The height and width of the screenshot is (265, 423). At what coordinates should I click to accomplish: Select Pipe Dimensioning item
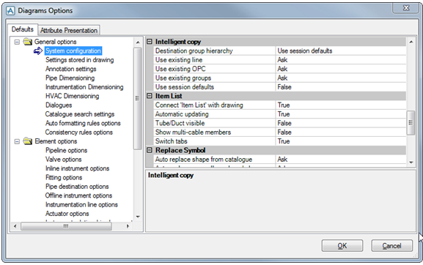70,78
